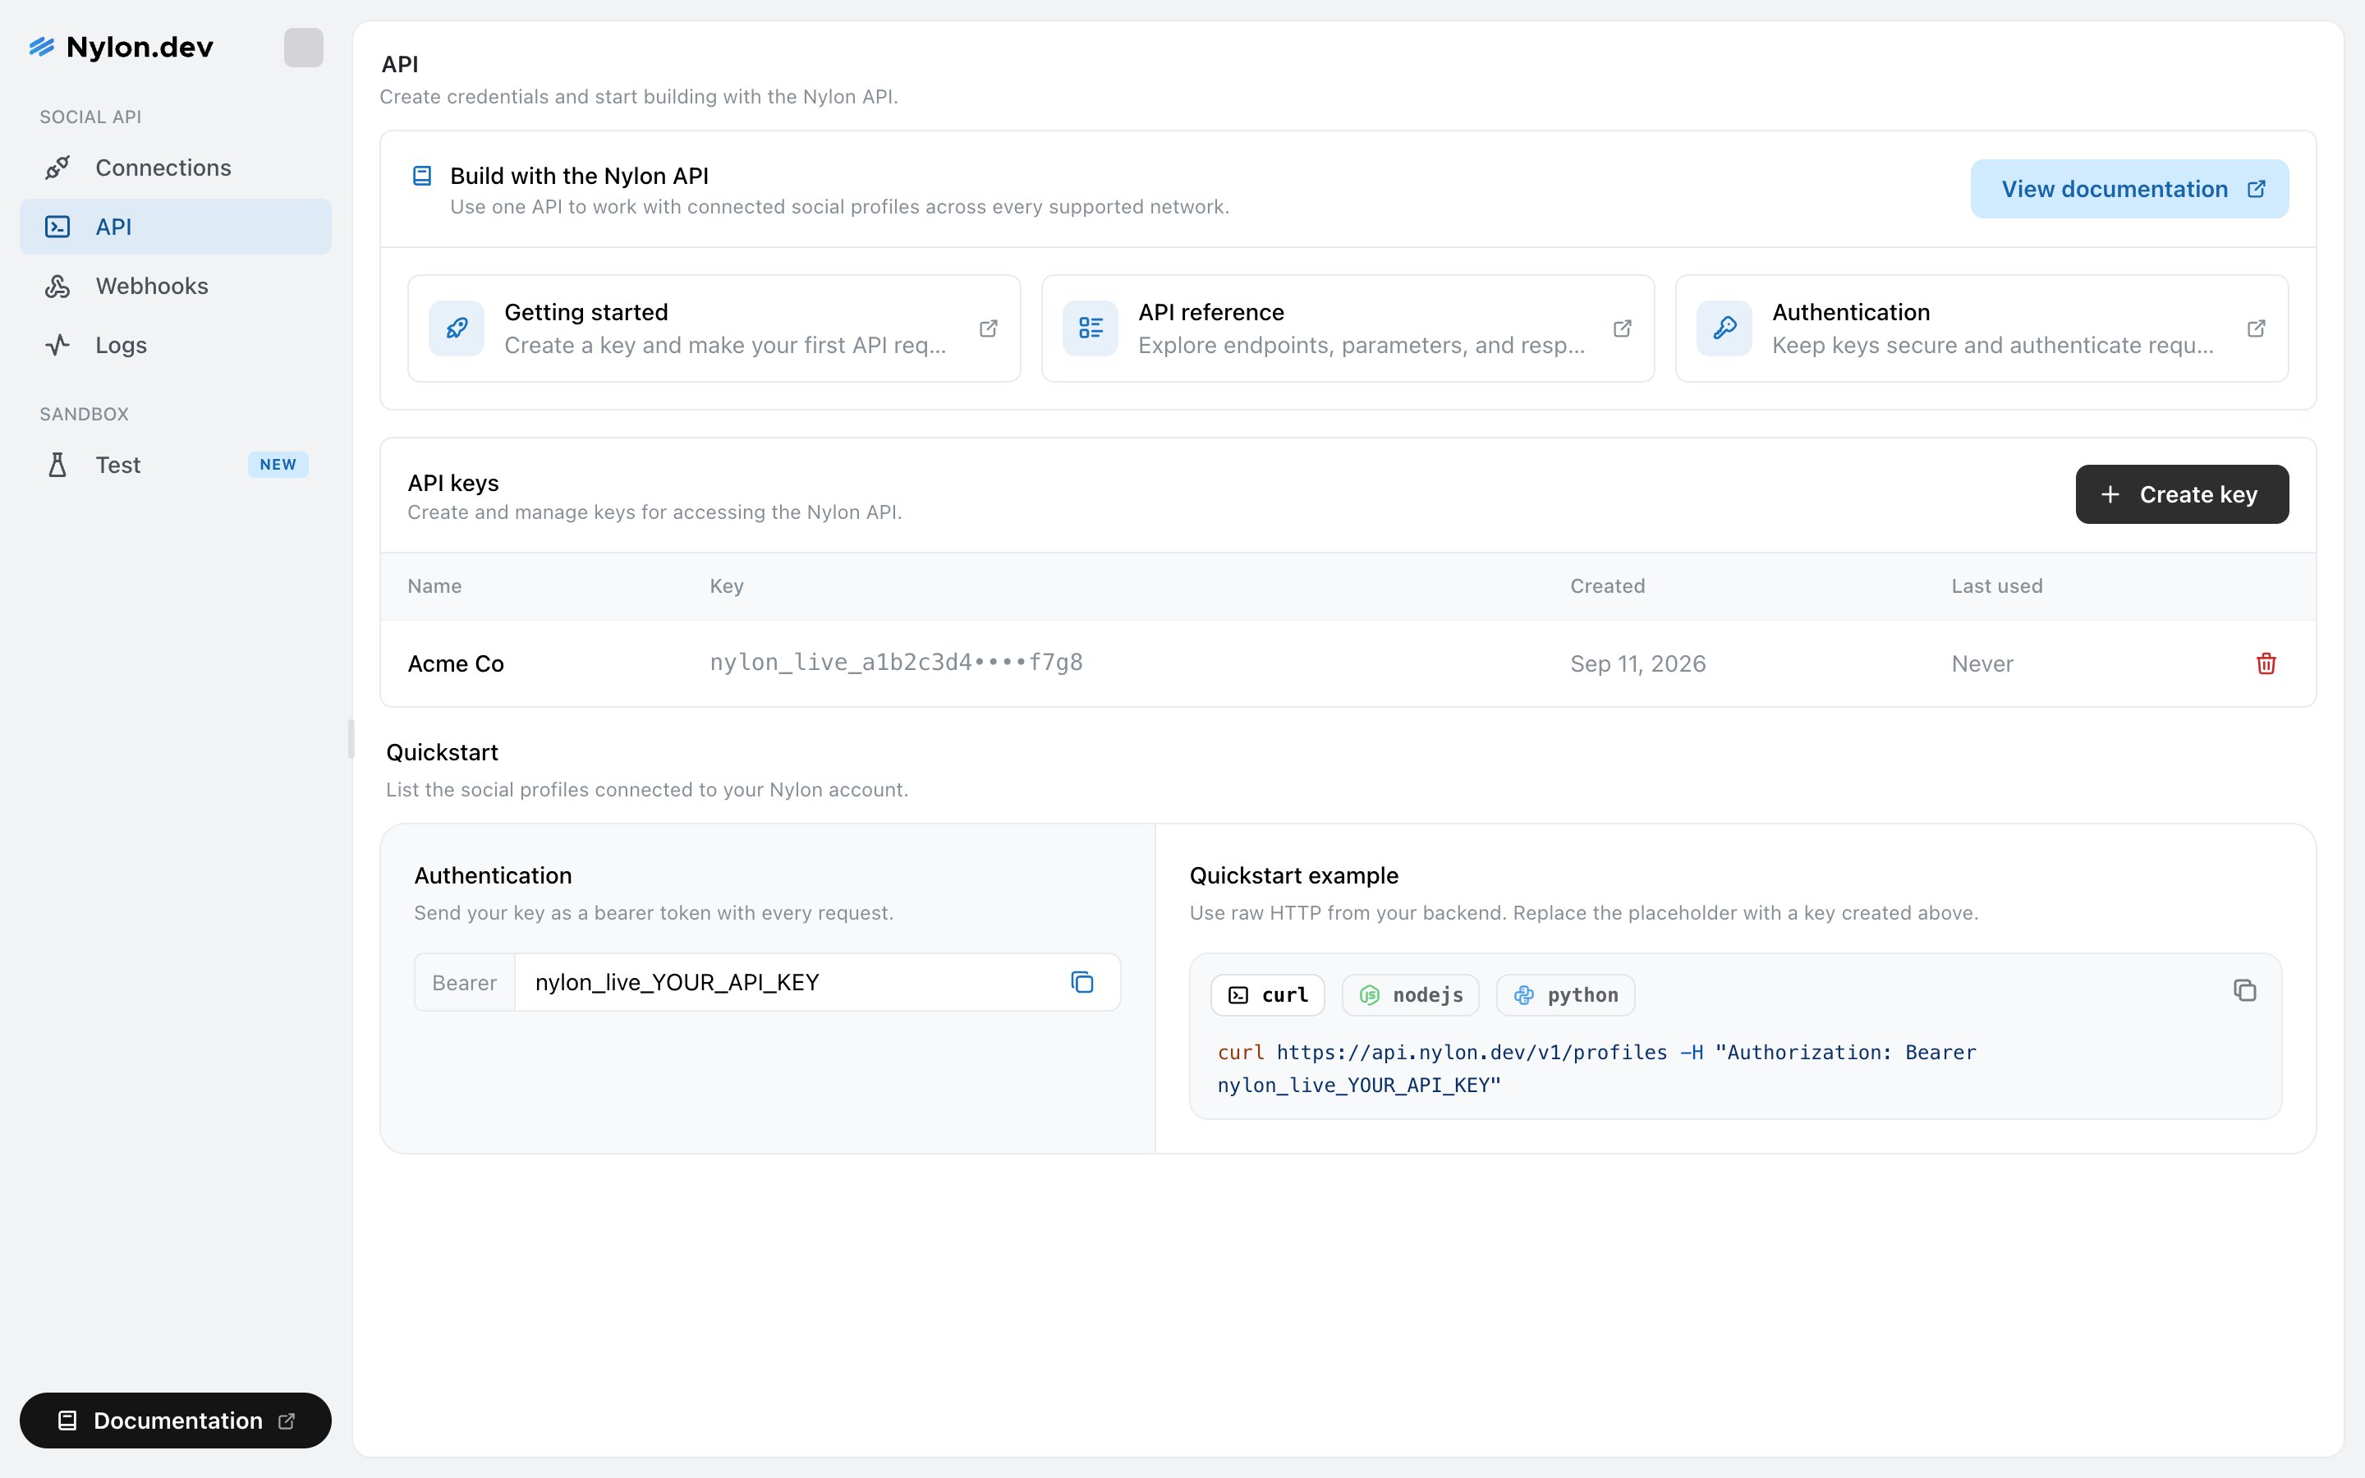Click the API reference list icon
Image resolution: width=2365 pixels, height=1478 pixels.
click(x=1091, y=328)
